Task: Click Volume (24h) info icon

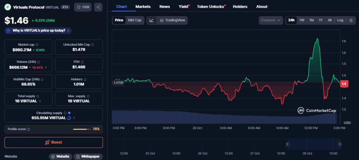Action: pyautogui.click(x=39, y=62)
